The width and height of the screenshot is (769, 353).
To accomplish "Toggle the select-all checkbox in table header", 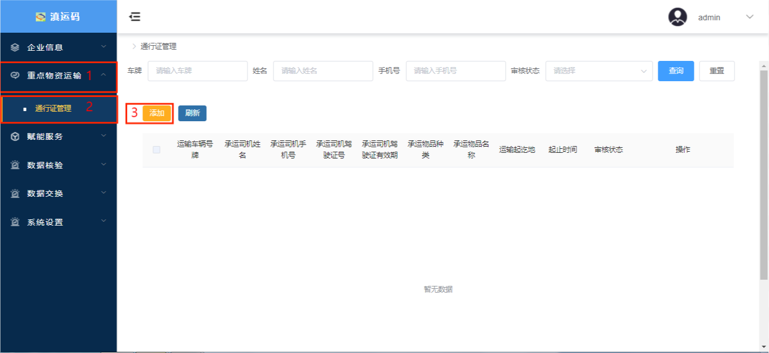I will click(x=157, y=149).
